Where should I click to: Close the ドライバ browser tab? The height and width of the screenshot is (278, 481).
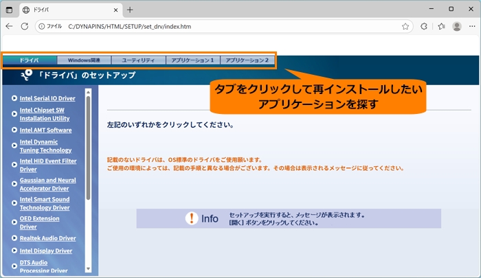click(115, 10)
